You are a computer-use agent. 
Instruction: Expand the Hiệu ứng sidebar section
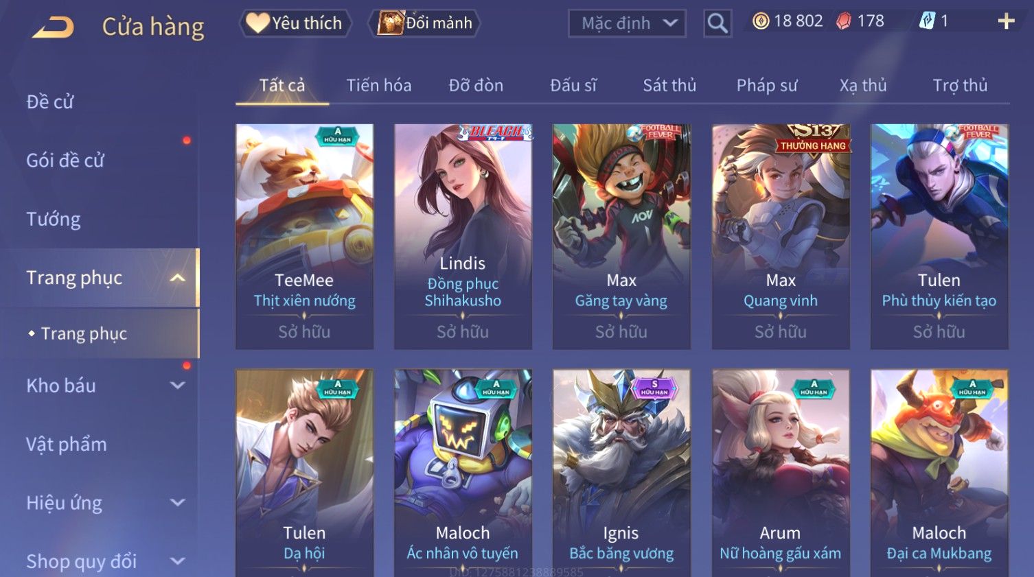178,503
